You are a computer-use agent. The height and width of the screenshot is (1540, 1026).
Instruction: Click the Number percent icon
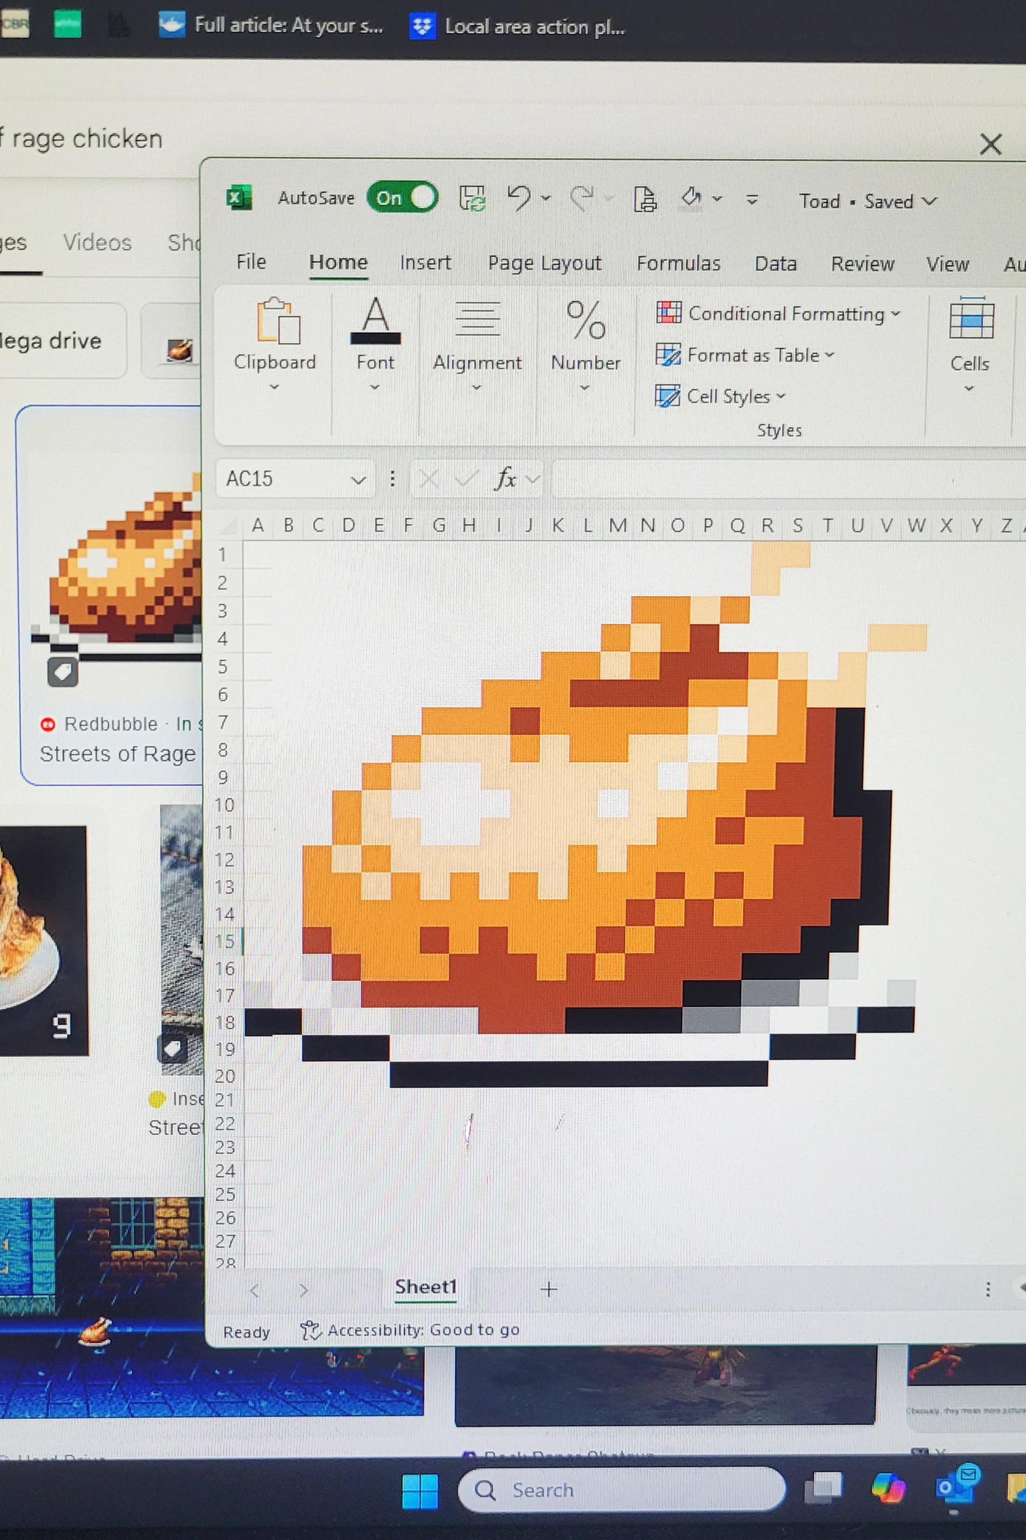(585, 320)
